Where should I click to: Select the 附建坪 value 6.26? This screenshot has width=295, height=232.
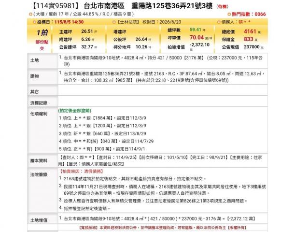click(86, 39)
